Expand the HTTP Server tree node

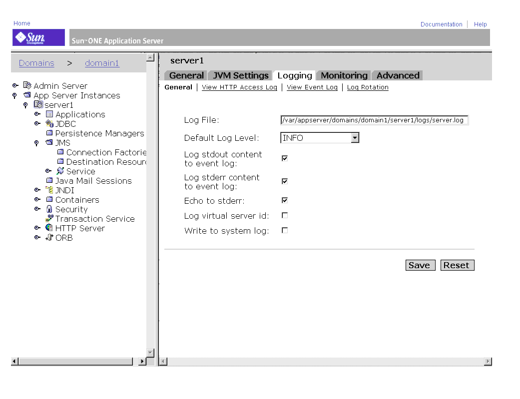[x=37, y=228]
